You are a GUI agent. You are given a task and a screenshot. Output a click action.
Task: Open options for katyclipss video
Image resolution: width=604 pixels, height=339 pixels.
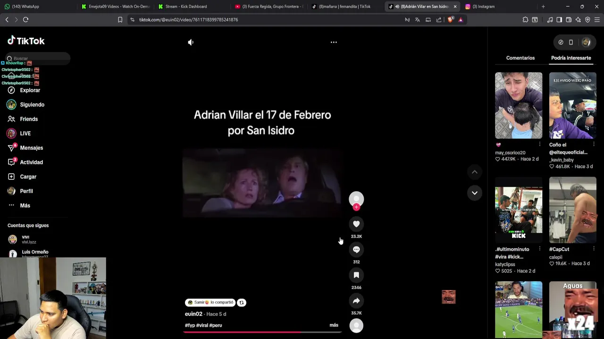pyautogui.click(x=540, y=249)
